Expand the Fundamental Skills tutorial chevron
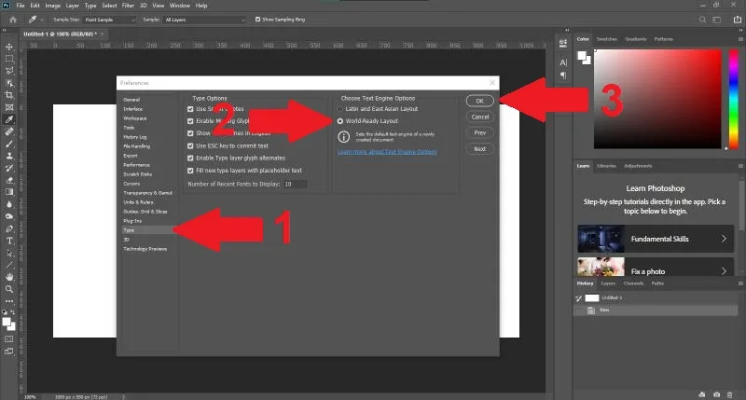This screenshot has width=746, height=400. pos(724,239)
